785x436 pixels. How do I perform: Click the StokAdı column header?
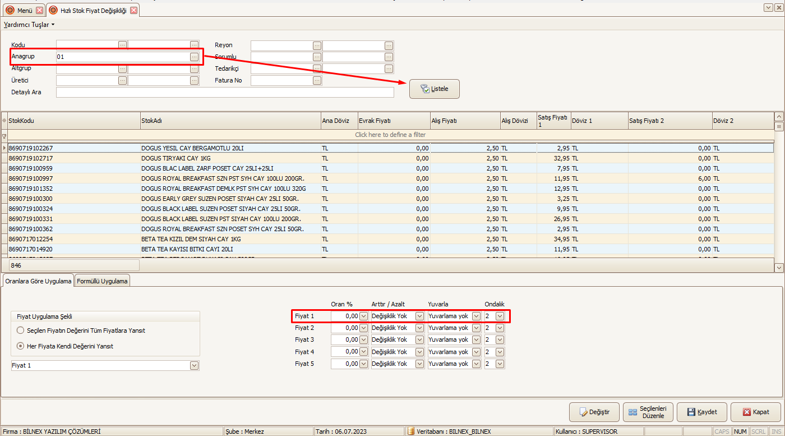pyautogui.click(x=230, y=121)
